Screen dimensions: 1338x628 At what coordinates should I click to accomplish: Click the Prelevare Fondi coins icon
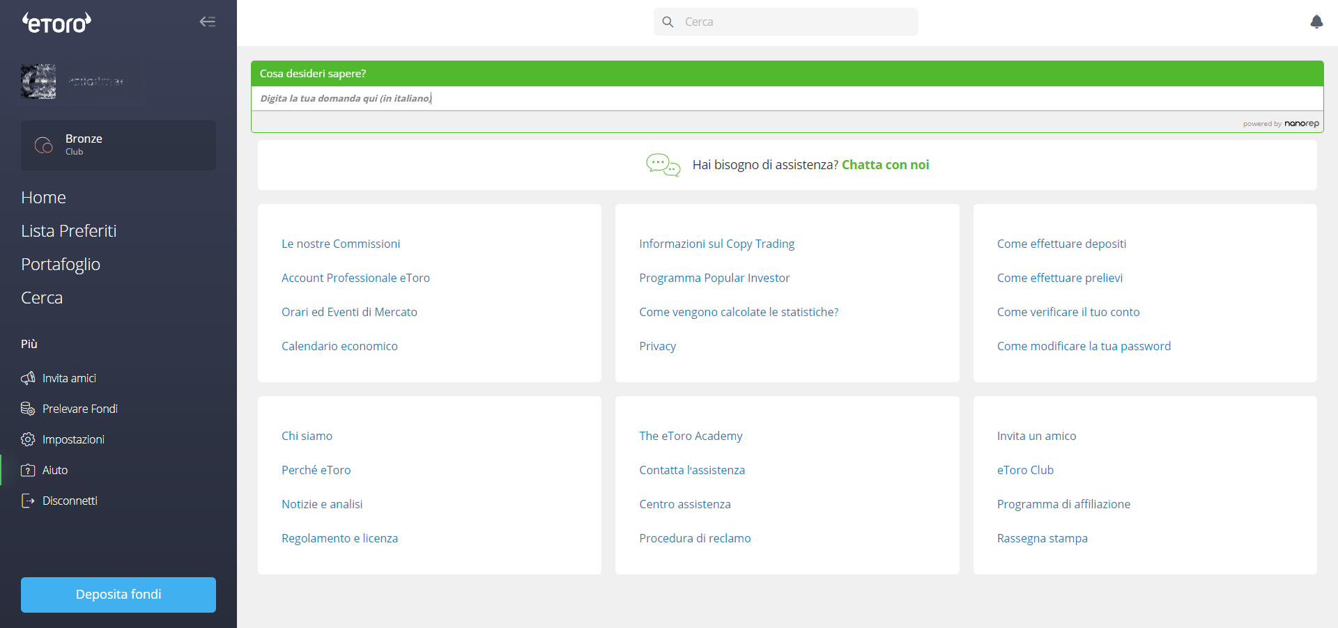pyautogui.click(x=28, y=409)
